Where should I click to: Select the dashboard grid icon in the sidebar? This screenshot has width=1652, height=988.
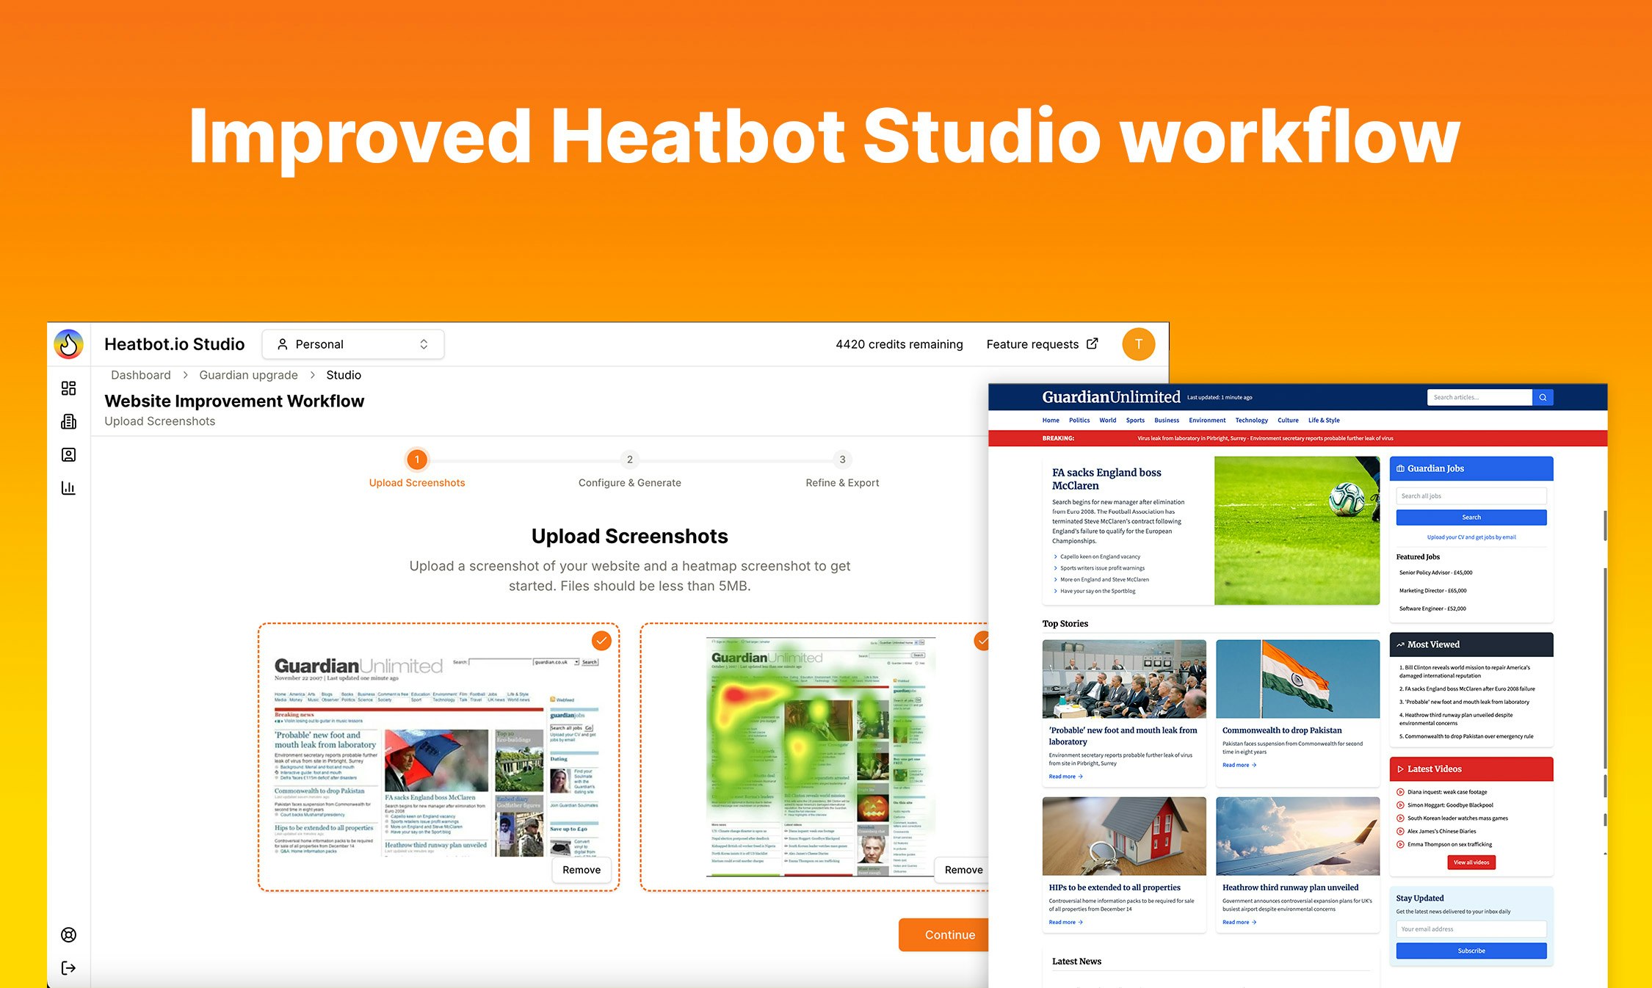pyautogui.click(x=68, y=388)
